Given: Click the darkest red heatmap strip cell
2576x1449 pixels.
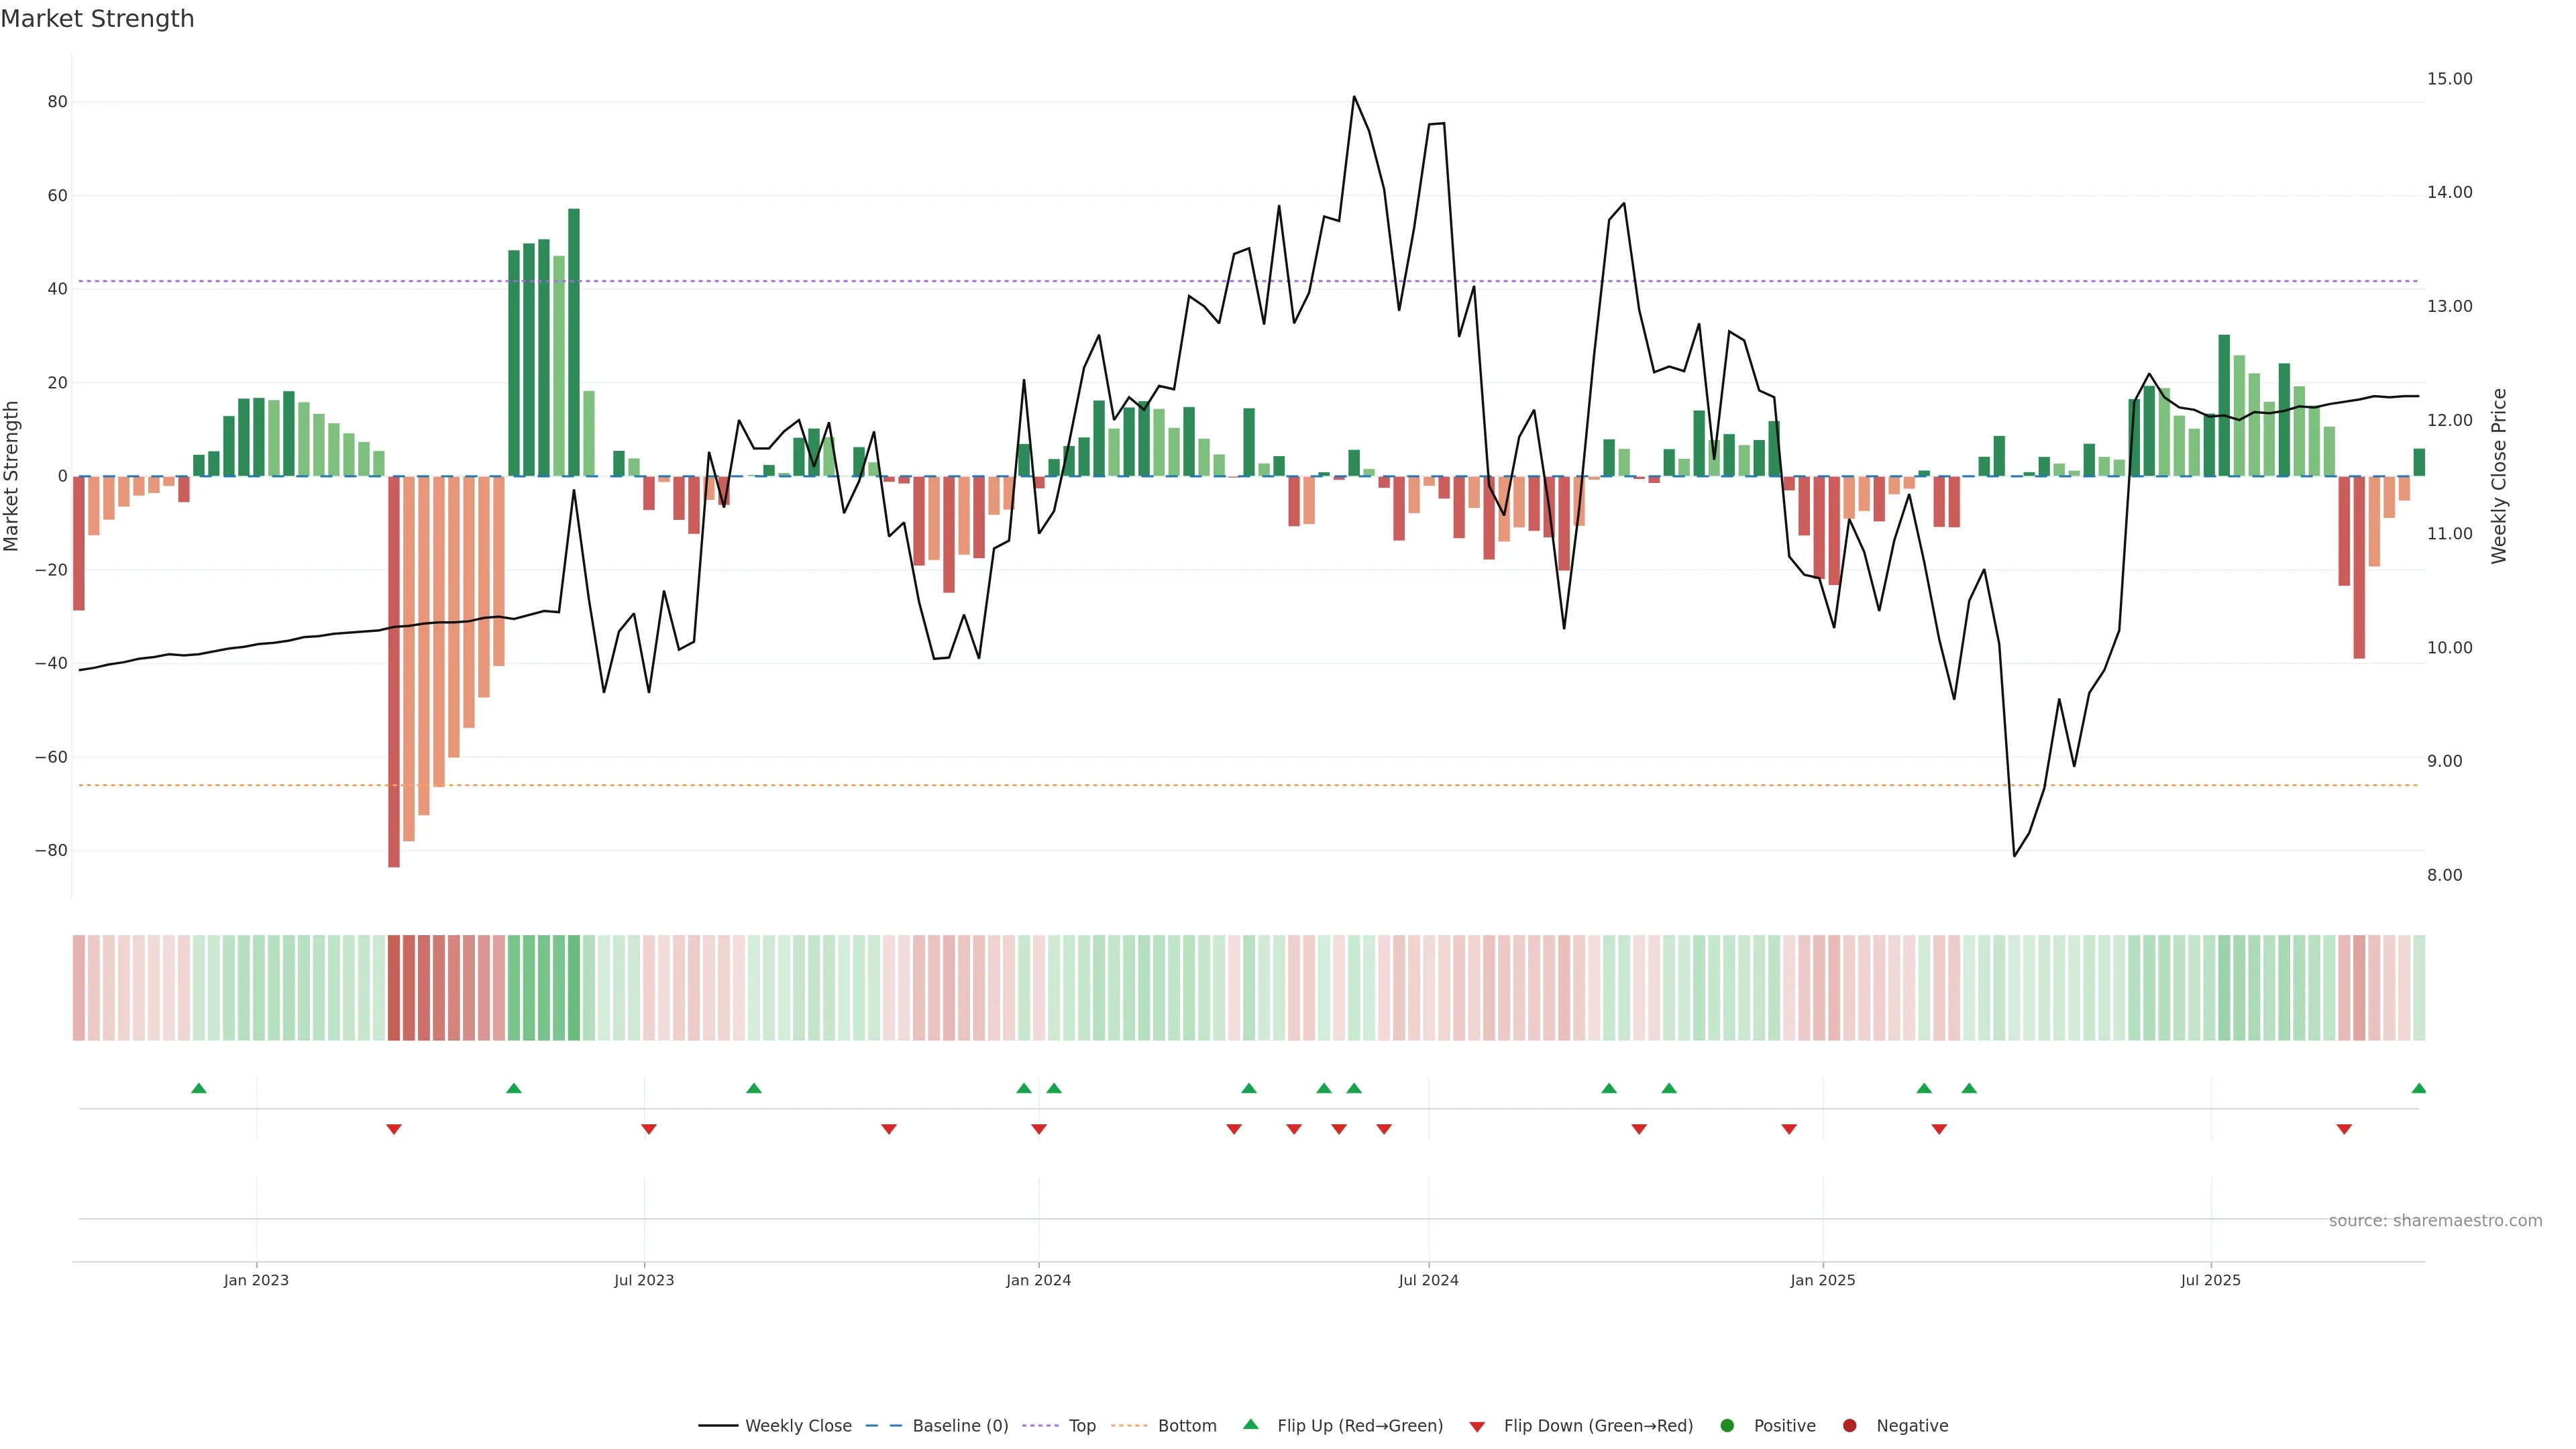Looking at the screenshot, I should [394, 988].
